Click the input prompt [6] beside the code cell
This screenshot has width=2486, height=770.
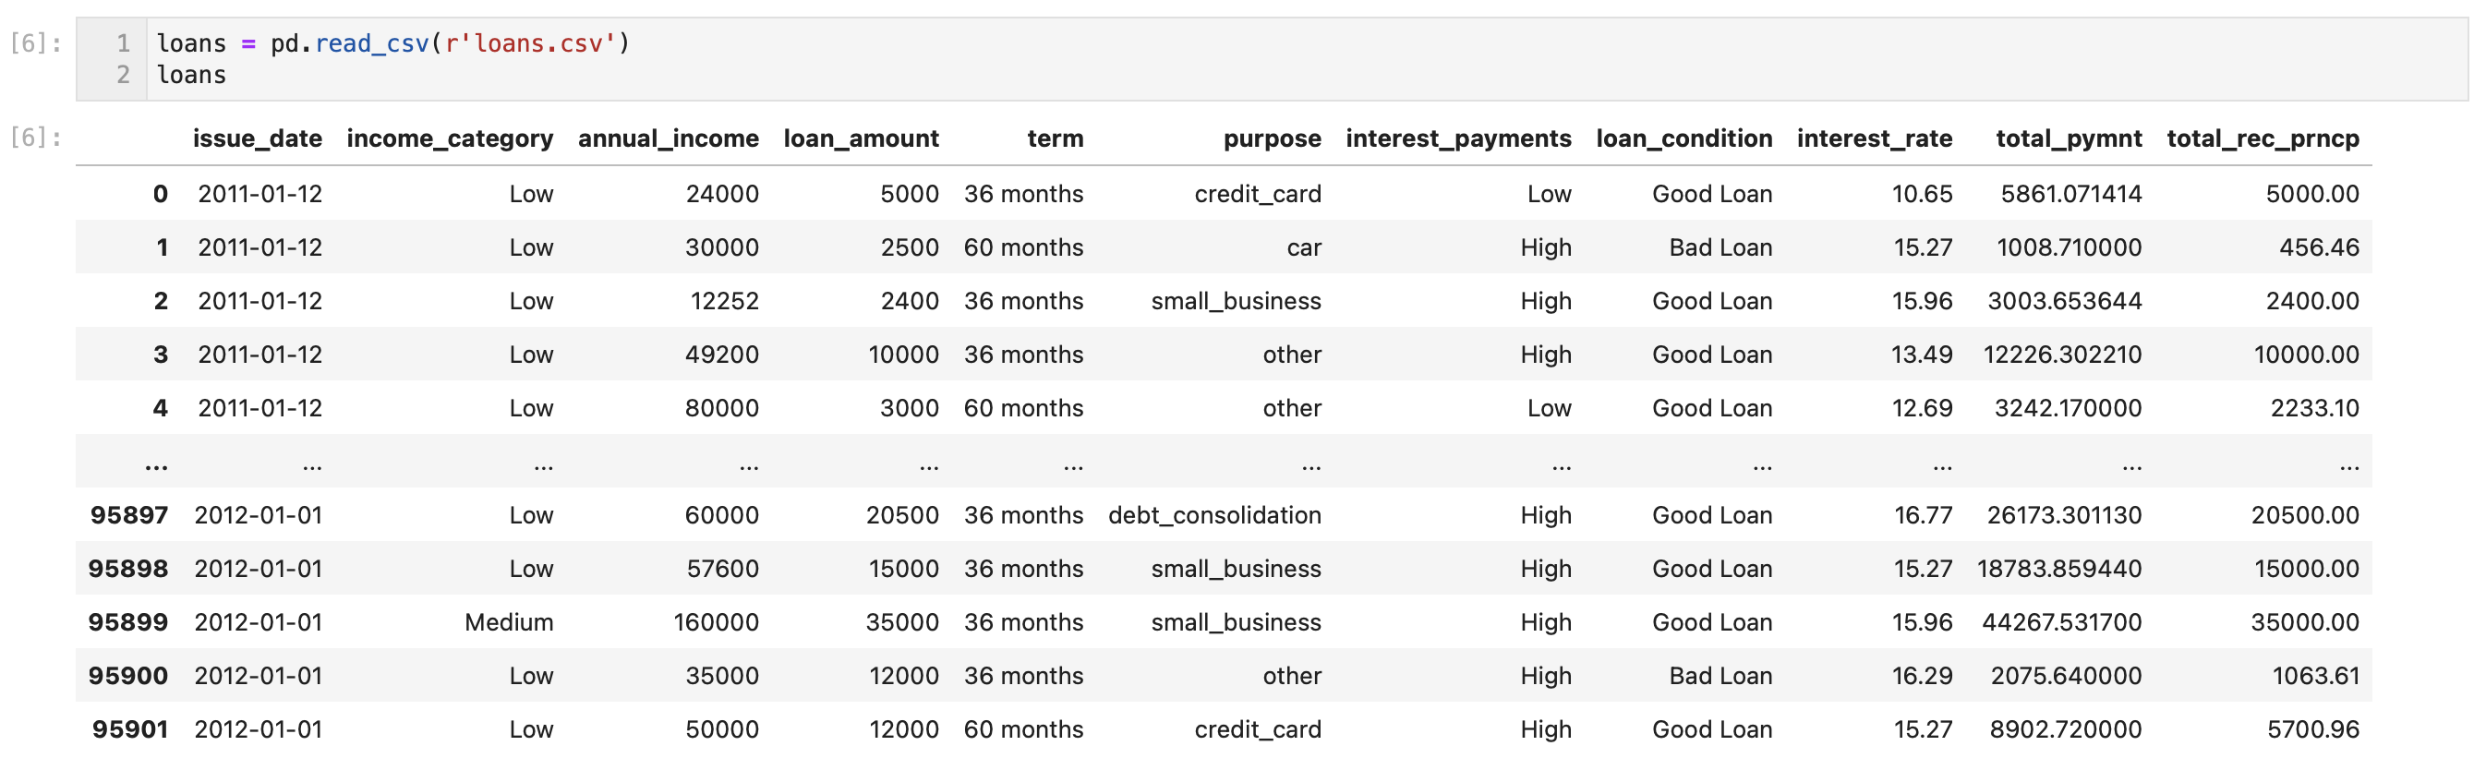pos(36,43)
